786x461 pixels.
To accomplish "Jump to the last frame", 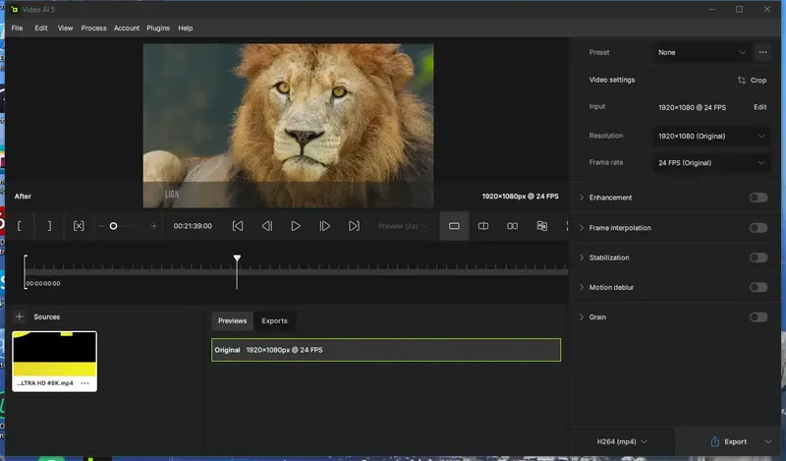I will tap(354, 226).
